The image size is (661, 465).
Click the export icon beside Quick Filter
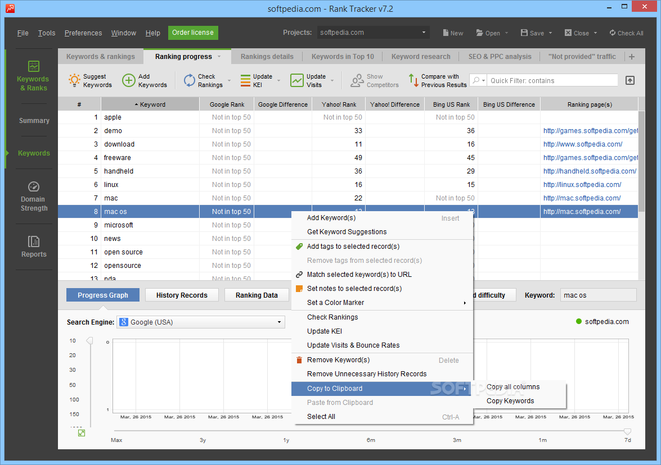coord(630,80)
